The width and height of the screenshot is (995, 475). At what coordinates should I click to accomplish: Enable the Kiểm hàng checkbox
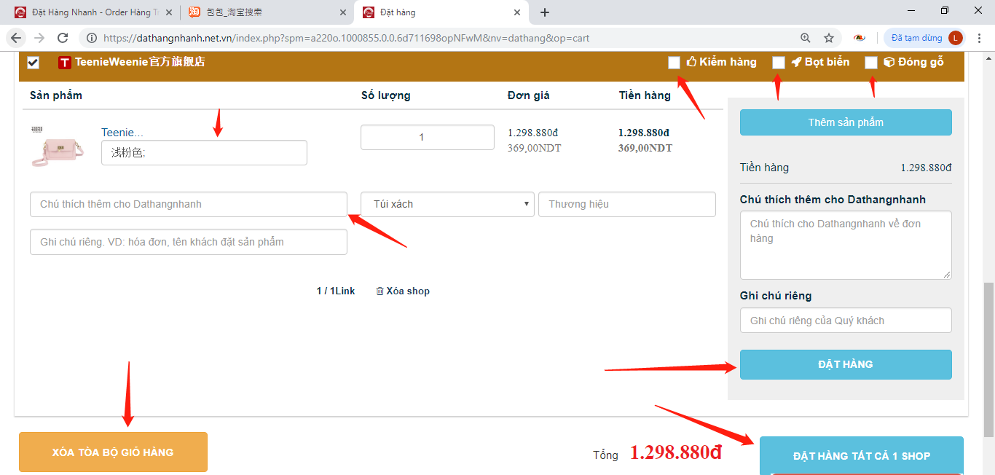point(674,63)
